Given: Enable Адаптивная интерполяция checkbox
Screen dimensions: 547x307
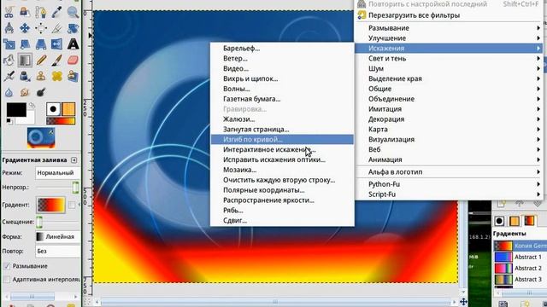Looking at the screenshot, I should pyautogui.click(x=7, y=280).
